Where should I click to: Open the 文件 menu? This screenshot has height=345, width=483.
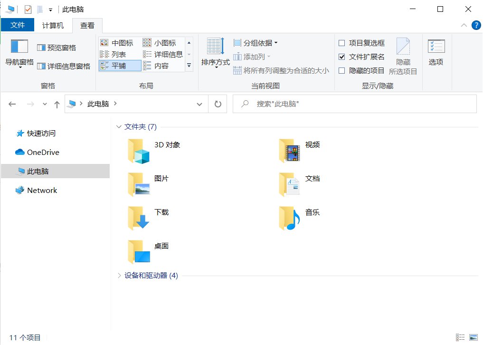click(18, 25)
